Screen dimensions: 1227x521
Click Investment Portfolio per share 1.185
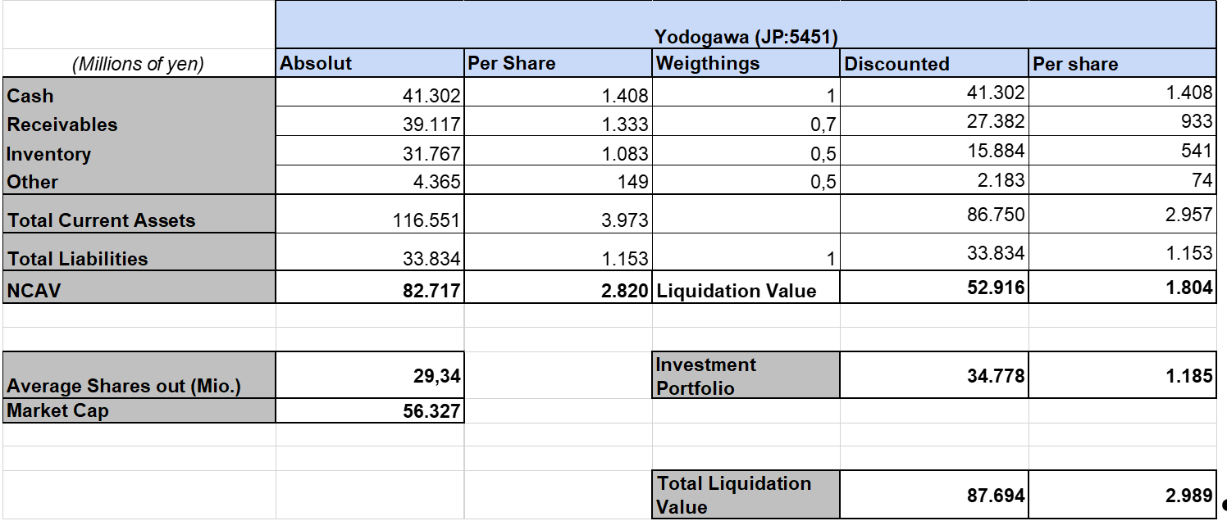[1123, 376]
